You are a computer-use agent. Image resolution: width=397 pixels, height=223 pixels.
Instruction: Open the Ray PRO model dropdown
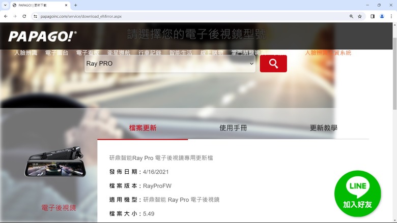point(170,63)
